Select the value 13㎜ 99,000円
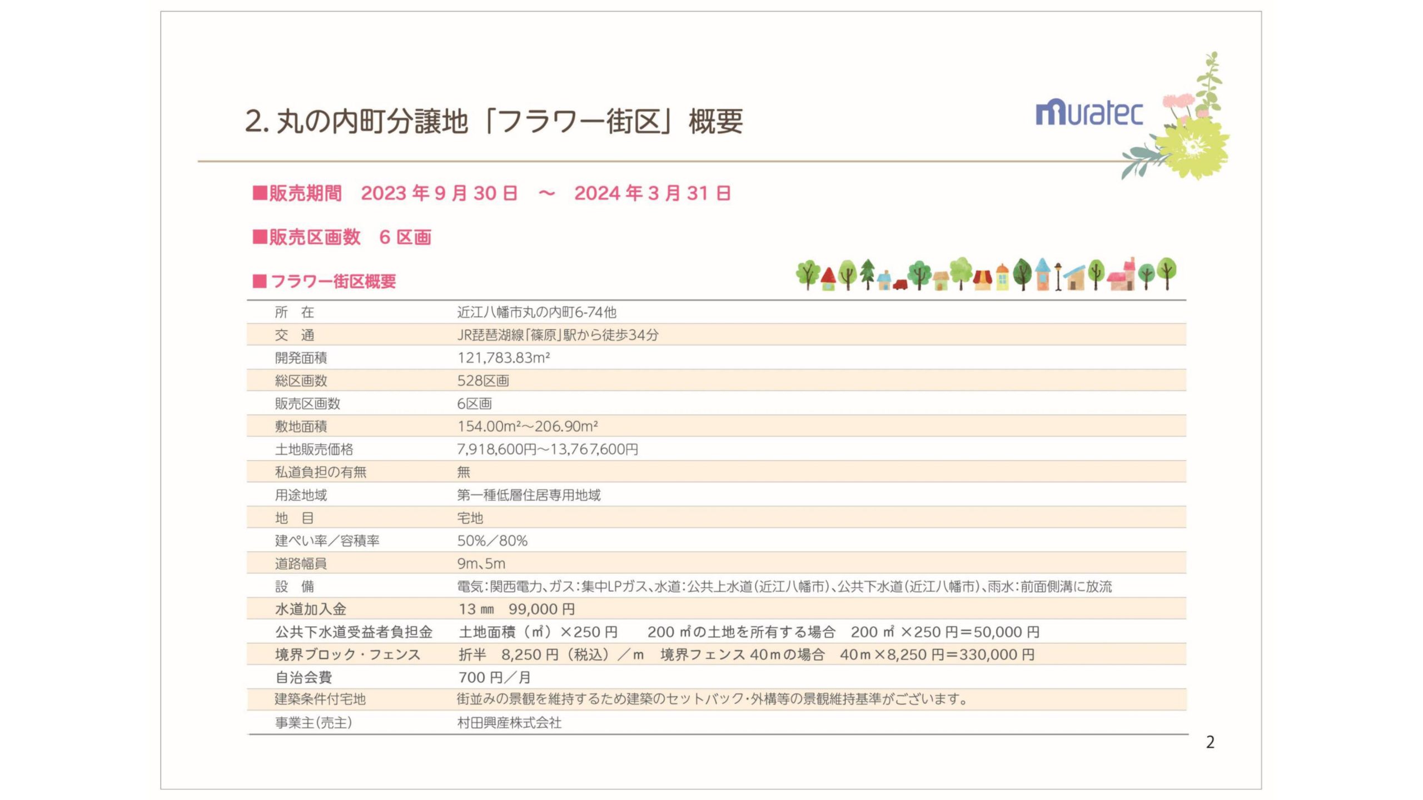The height and width of the screenshot is (800, 1423). coord(517,609)
